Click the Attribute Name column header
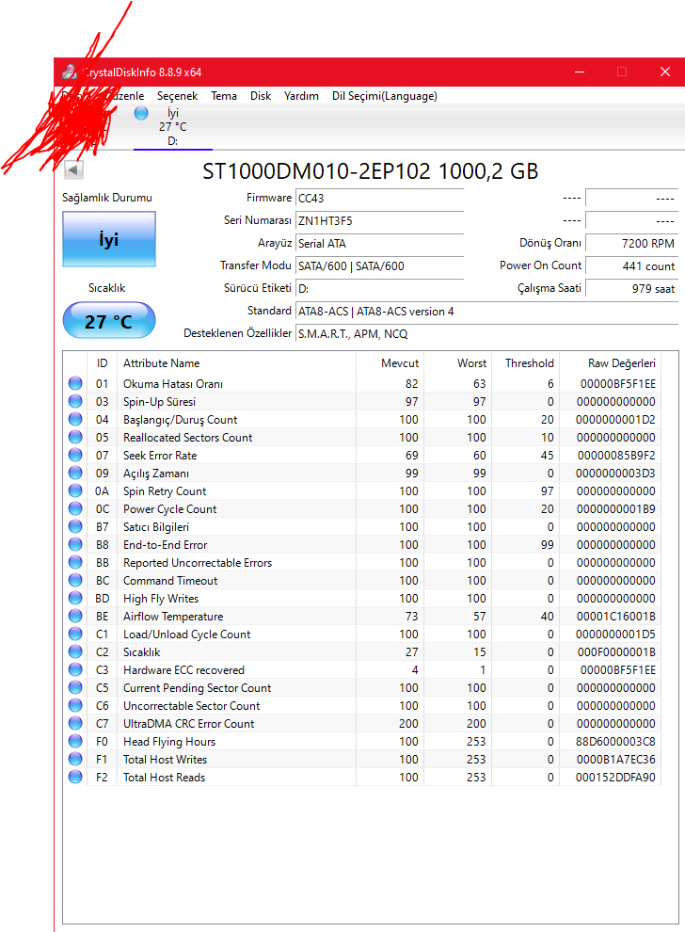This screenshot has width=685, height=932. coord(236,363)
